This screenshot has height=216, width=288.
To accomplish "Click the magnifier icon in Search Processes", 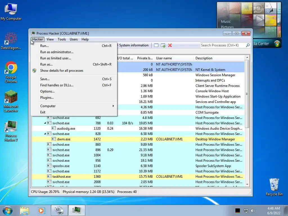I will (247, 45).
